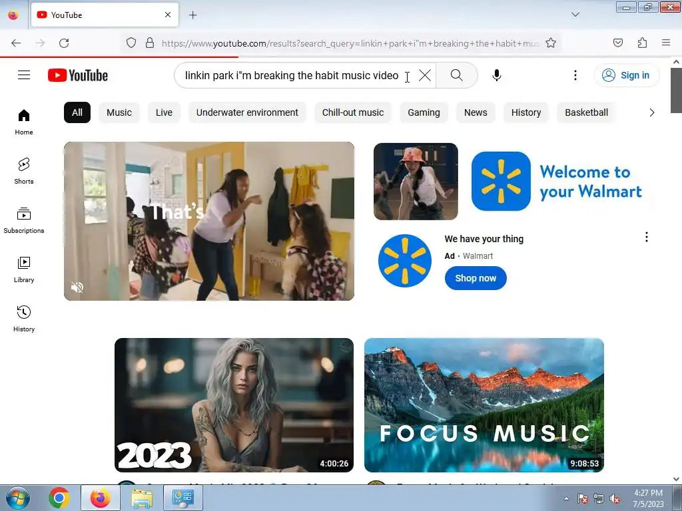Click the magnifier search button
Screen dimensions: 682x511
click(x=457, y=75)
